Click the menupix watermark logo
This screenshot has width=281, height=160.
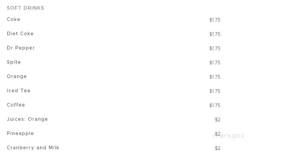(229, 136)
